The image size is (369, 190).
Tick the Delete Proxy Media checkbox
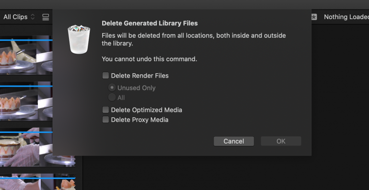pos(106,120)
